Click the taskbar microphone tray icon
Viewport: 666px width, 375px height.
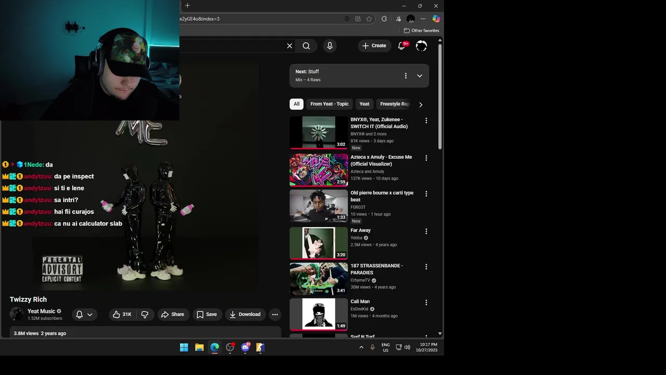[x=373, y=347]
